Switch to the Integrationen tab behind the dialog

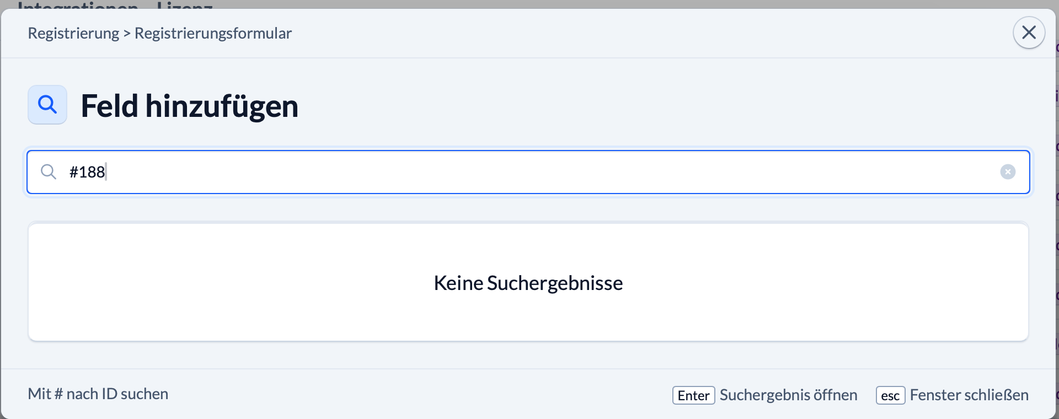coord(77,6)
